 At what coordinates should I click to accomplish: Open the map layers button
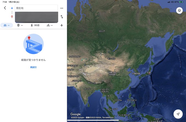point(179,10)
